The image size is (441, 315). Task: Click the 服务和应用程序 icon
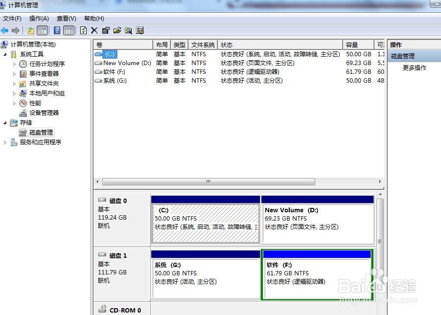coord(14,142)
